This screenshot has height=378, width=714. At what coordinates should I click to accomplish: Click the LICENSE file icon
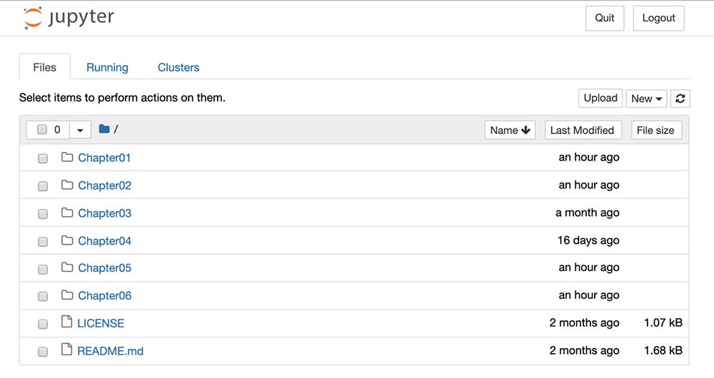pyautogui.click(x=67, y=322)
